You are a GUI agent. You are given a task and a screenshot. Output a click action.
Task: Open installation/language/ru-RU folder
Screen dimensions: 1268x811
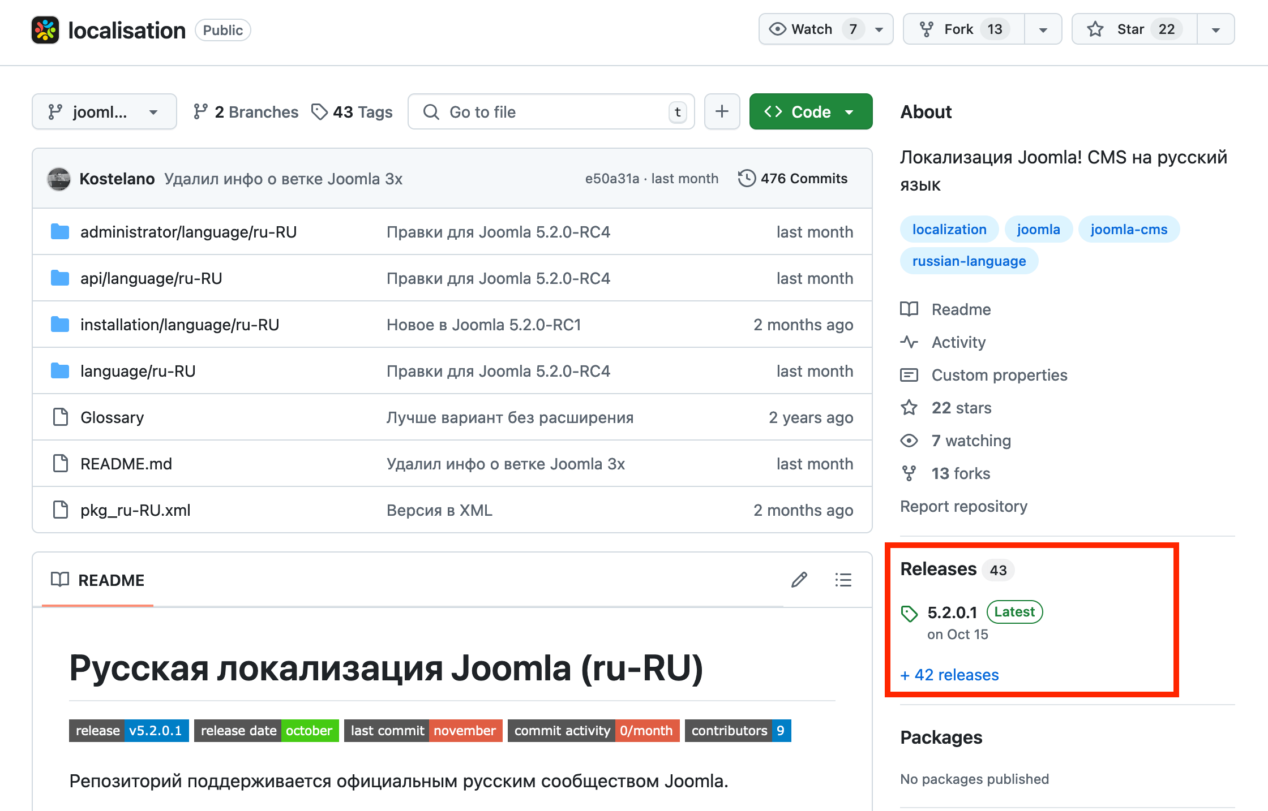coord(179,325)
